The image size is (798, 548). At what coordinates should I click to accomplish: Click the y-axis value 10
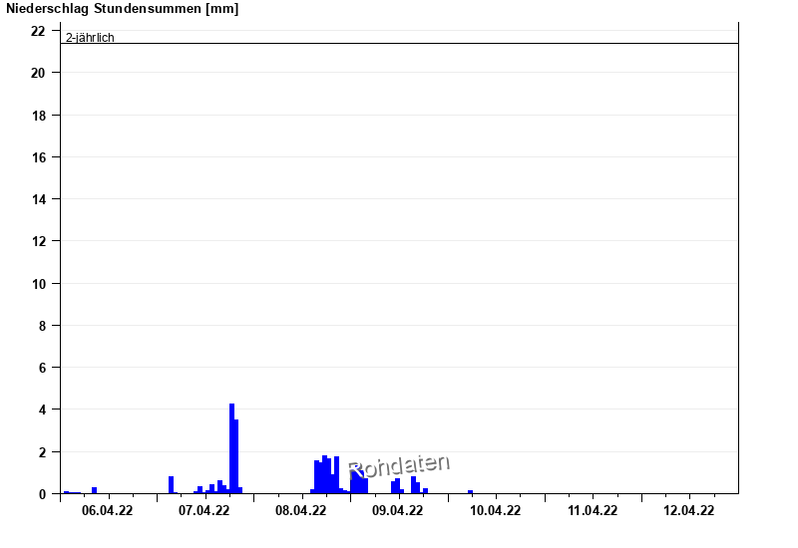38,284
